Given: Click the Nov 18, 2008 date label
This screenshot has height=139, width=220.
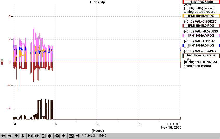Looking at the screenshot, I should click(171, 128).
